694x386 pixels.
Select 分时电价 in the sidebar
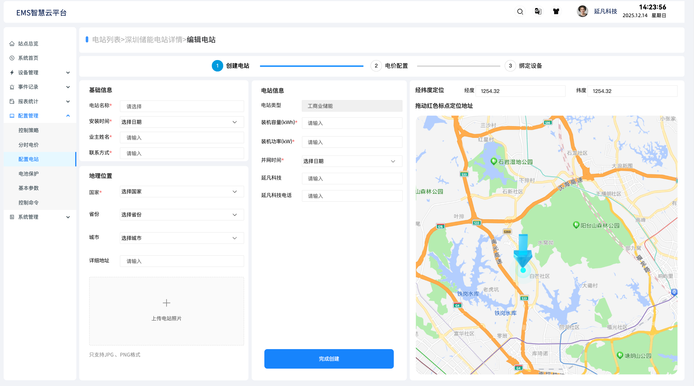(x=29, y=145)
